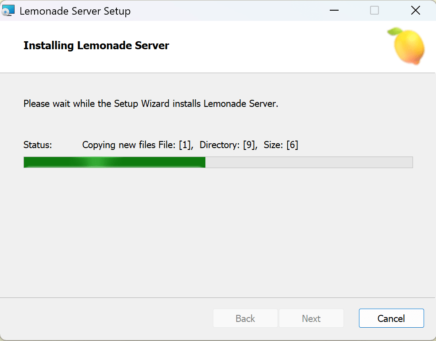The image size is (436, 341).
Task: Click the disabled Next button
Action: click(311, 318)
